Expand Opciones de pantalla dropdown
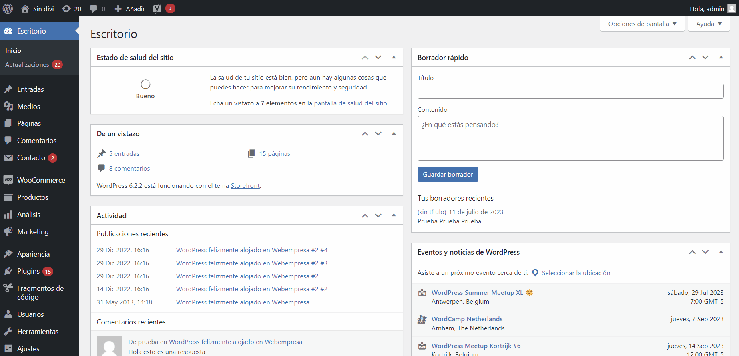The image size is (739, 356). click(642, 24)
